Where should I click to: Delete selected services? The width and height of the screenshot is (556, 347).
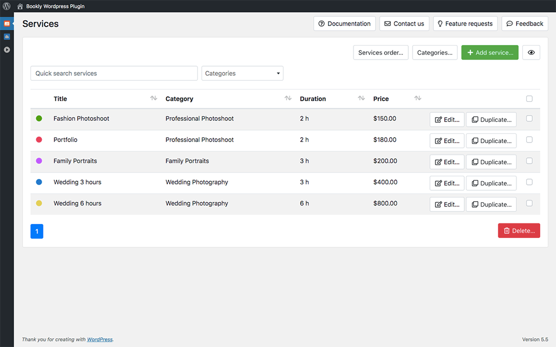click(x=519, y=230)
